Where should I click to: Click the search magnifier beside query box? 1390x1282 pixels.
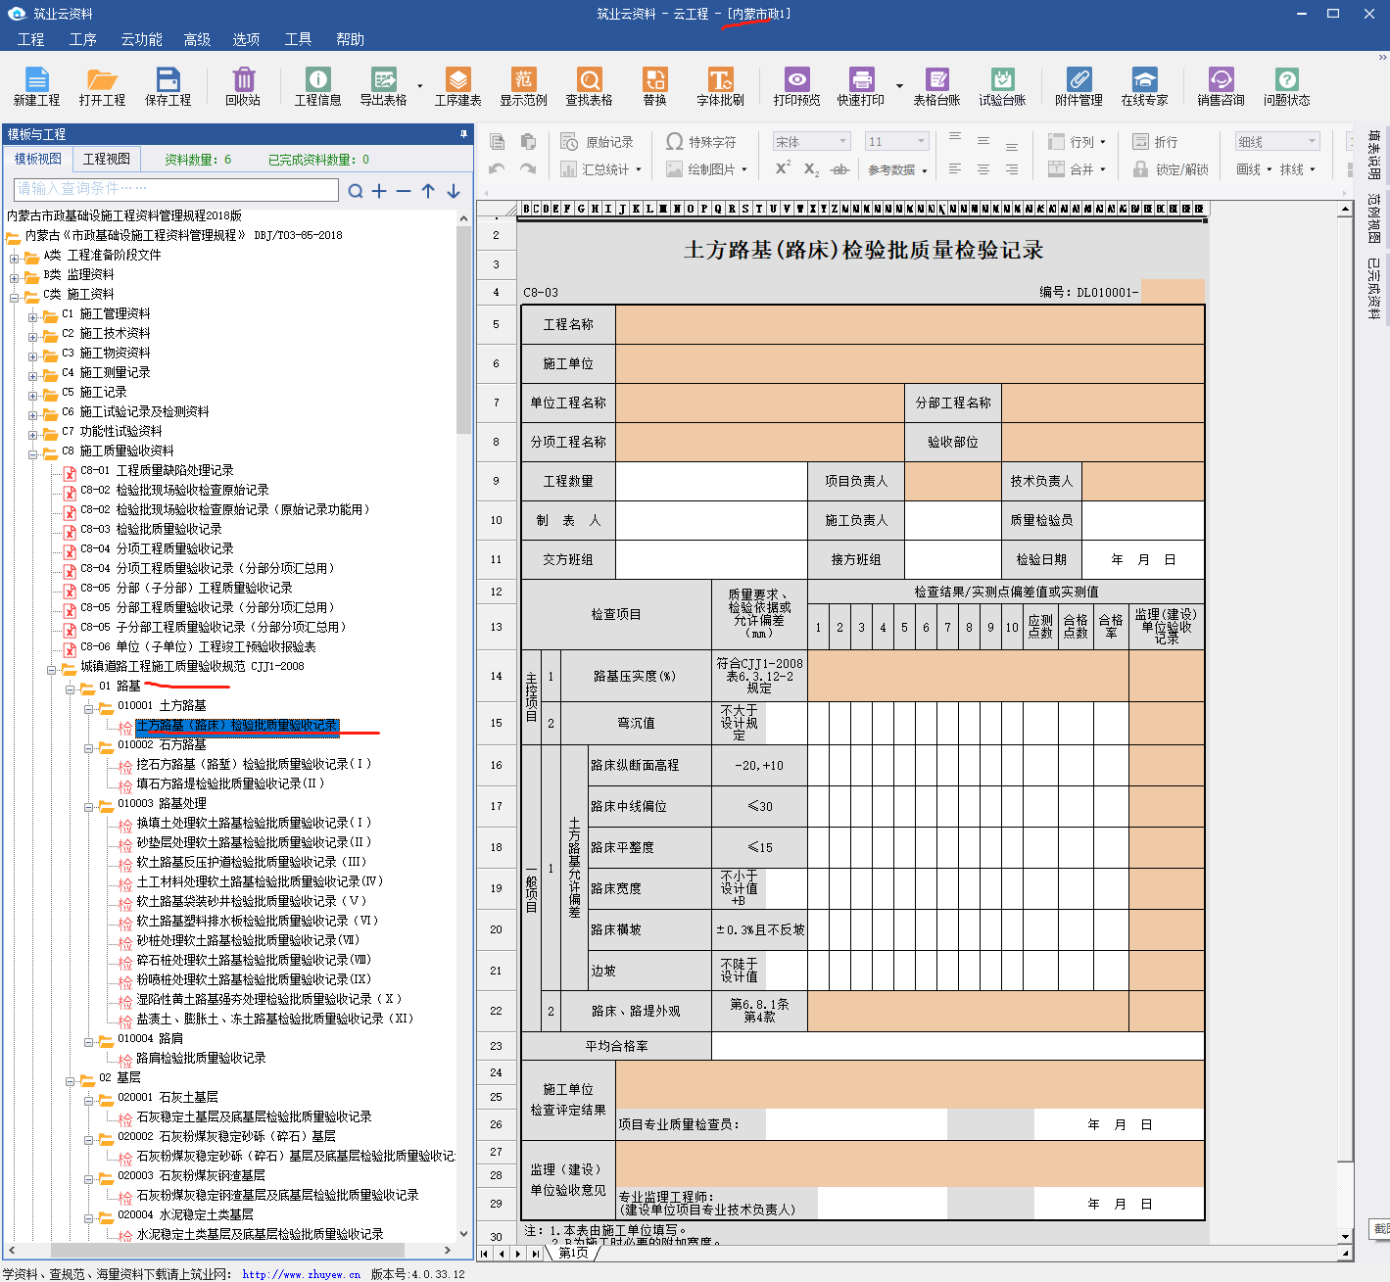[x=356, y=191]
